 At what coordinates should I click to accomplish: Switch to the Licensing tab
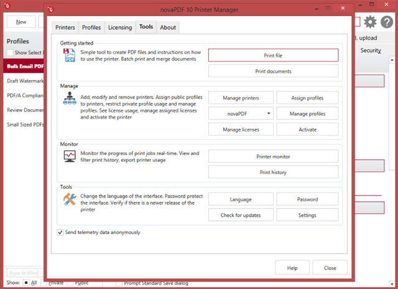[x=120, y=27]
